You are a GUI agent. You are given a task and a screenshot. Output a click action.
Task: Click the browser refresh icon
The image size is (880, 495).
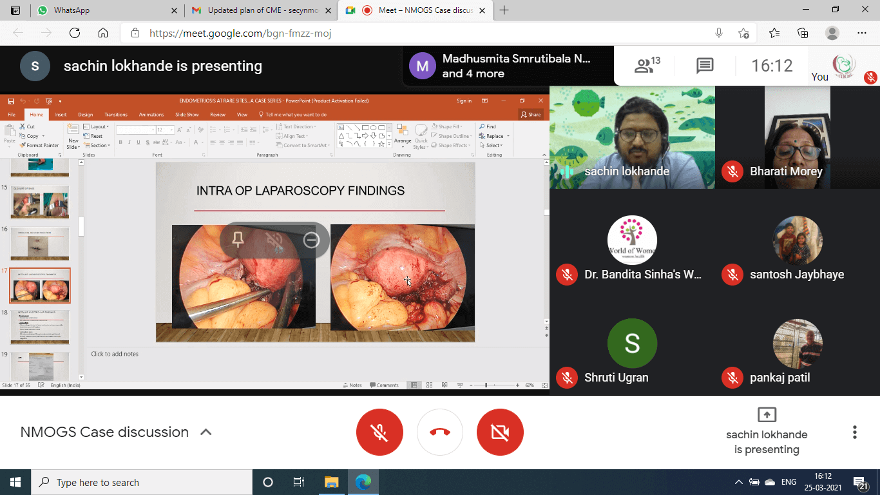tap(74, 33)
